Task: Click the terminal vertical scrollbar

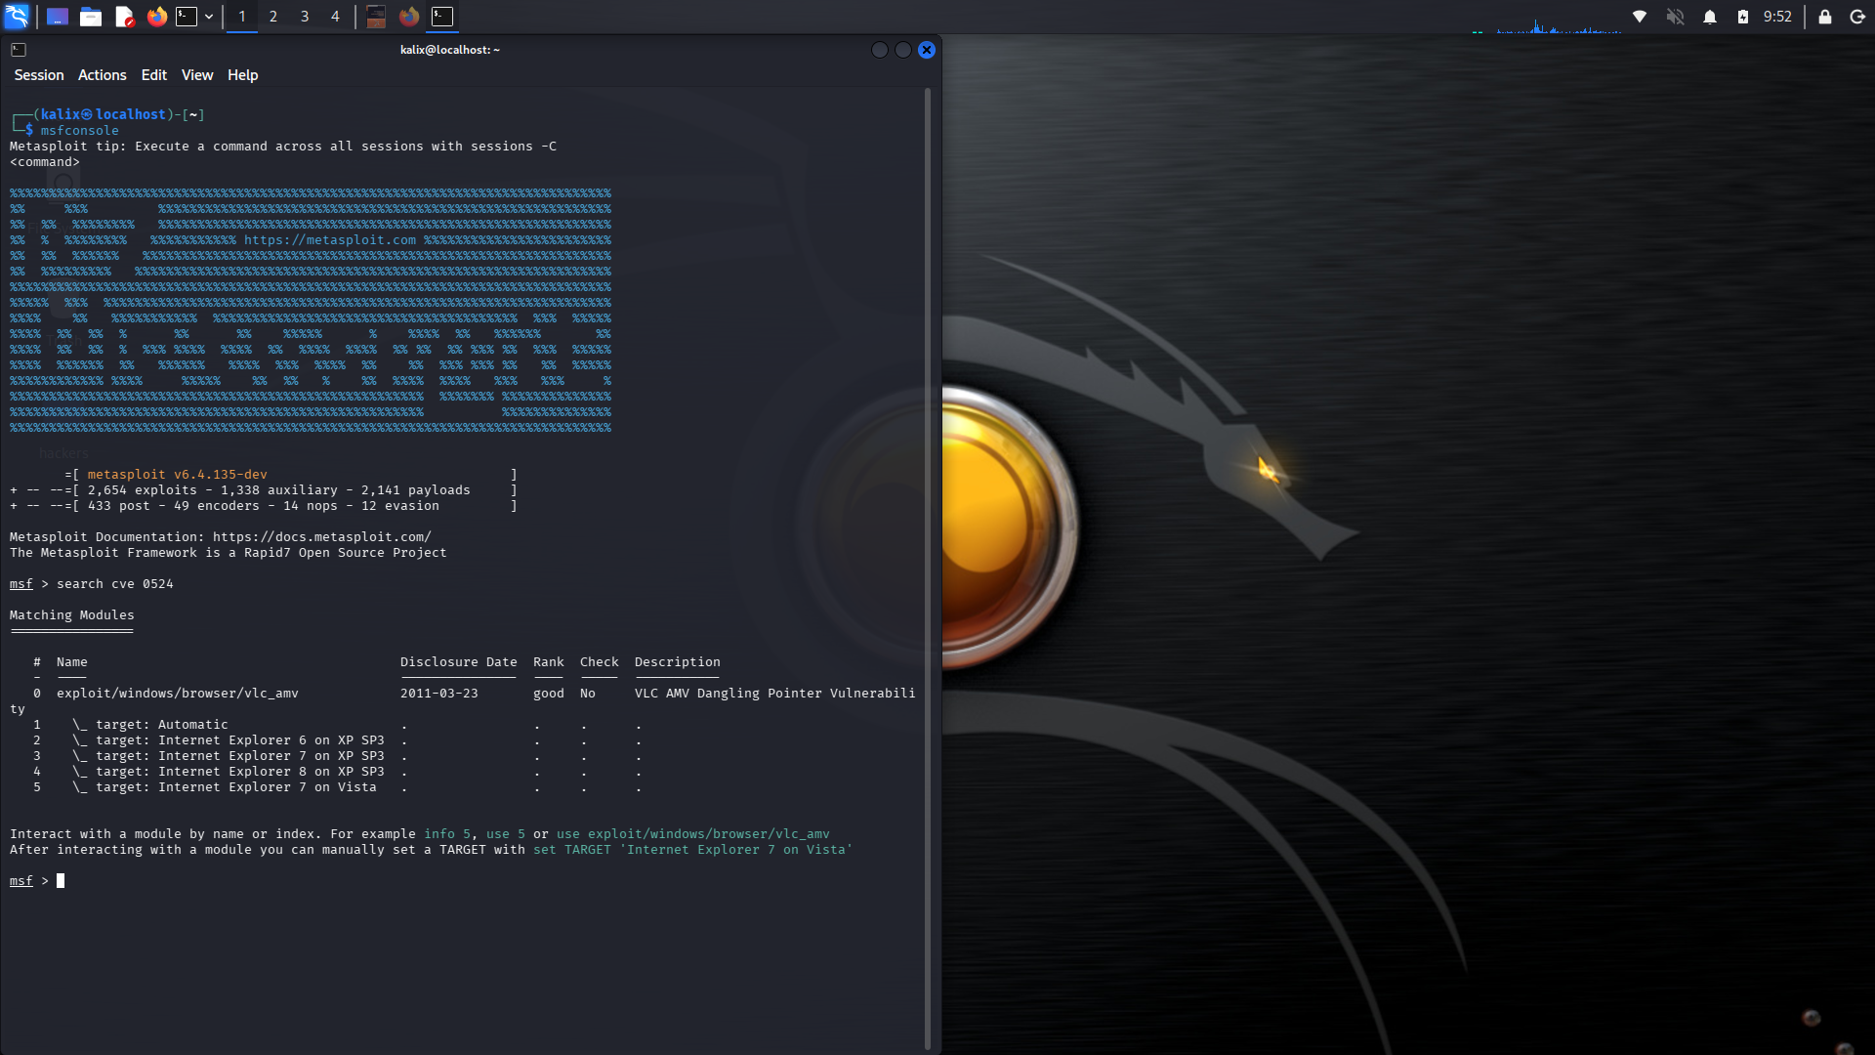Action: [x=928, y=569]
